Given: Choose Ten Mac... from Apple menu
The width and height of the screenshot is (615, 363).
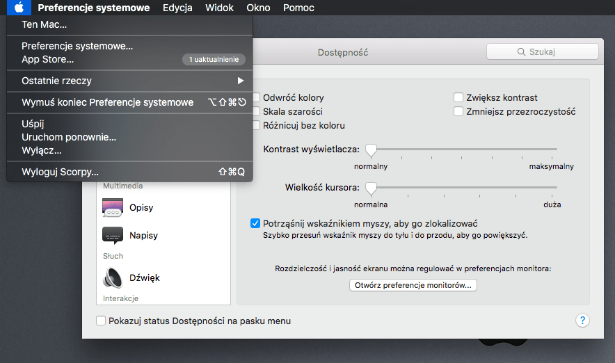Looking at the screenshot, I should click(x=45, y=24).
